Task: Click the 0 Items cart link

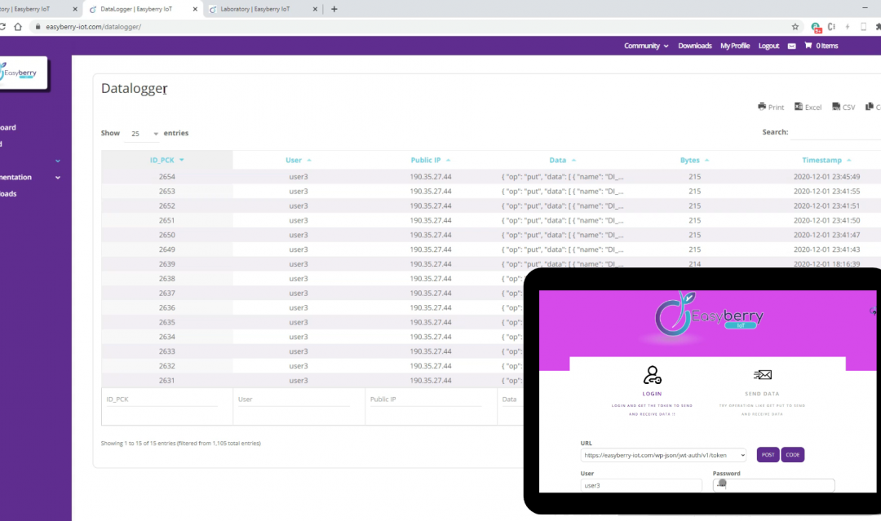Action: [x=826, y=46]
